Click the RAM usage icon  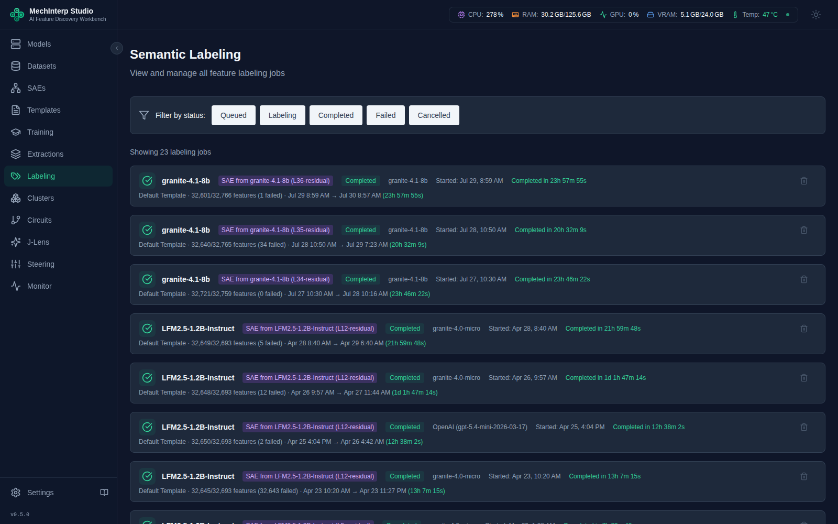pyautogui.click(x=515, y=15)
